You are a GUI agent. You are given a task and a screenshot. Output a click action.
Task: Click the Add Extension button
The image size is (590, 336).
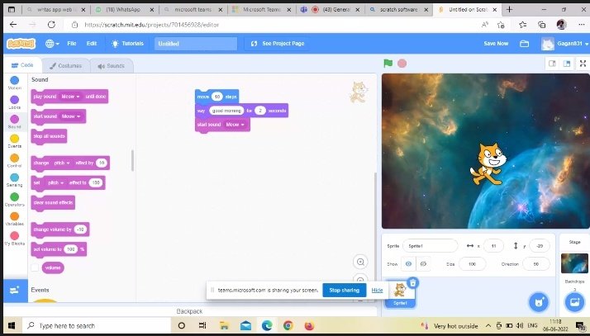tap(15, 291)
